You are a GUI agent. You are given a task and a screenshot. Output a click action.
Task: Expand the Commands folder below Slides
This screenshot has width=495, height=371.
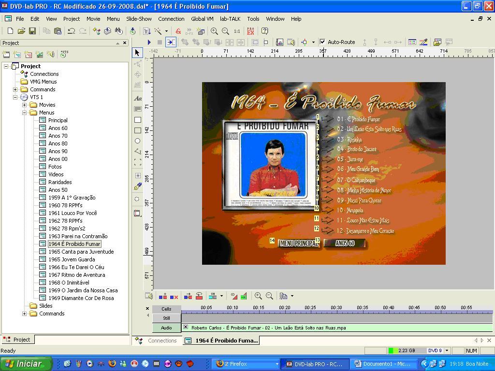[24, 314]
